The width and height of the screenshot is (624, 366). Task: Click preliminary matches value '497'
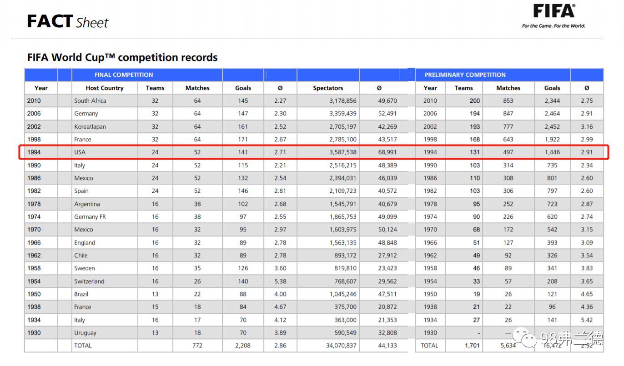[x=508, y=152]
